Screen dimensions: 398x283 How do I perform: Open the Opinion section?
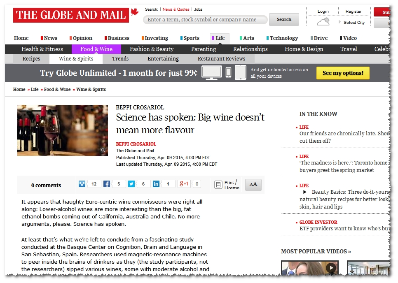tap(81, 38)
